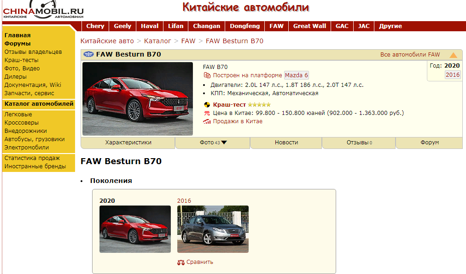The height and width of the screenshot is (274, 466).
Task: Click the compare scales icon
Action: tap(181, 263)
